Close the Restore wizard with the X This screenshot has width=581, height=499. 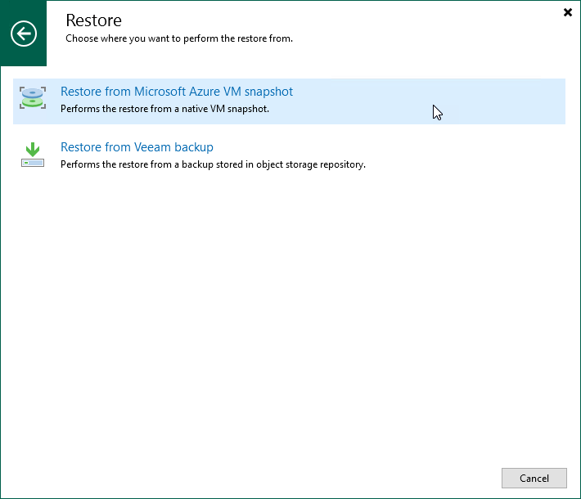pos(568,12)
